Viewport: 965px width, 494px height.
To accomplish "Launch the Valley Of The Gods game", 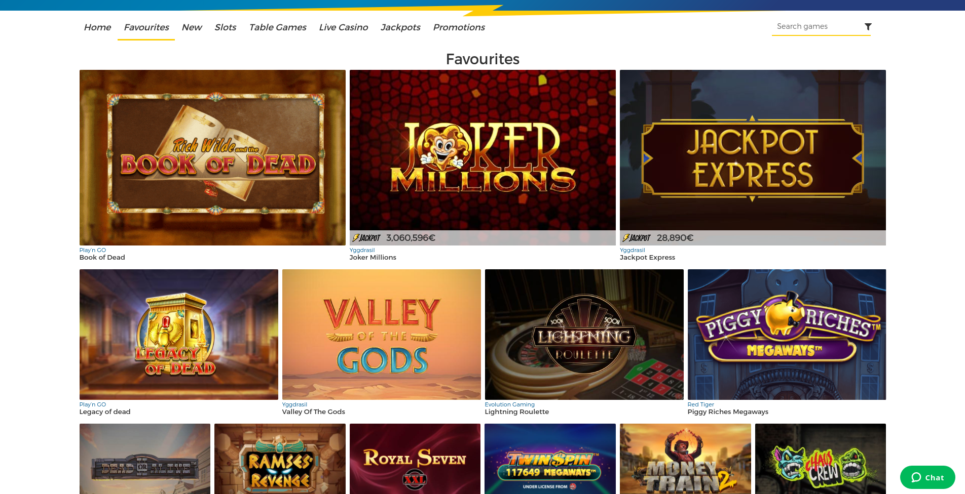I will (x=381, y=335).
